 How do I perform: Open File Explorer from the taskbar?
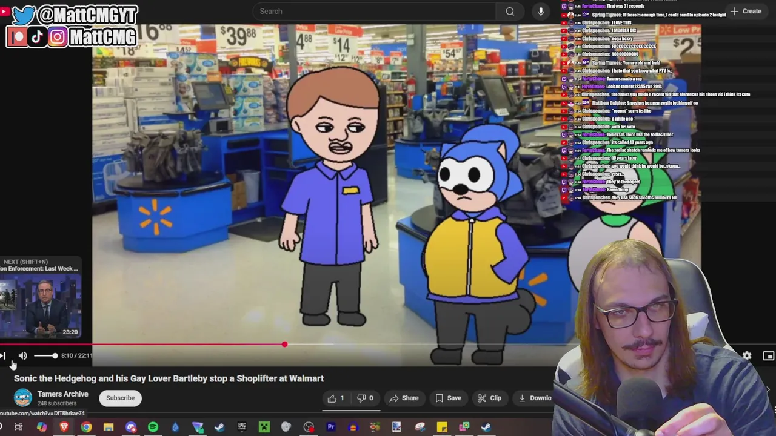(109, 427)
